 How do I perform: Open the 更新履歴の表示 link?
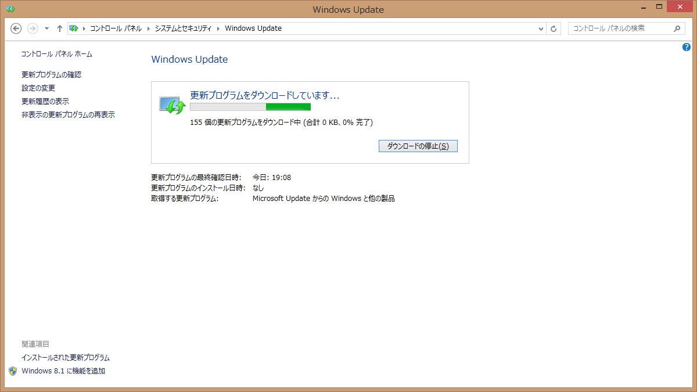[x=45, y=102]
